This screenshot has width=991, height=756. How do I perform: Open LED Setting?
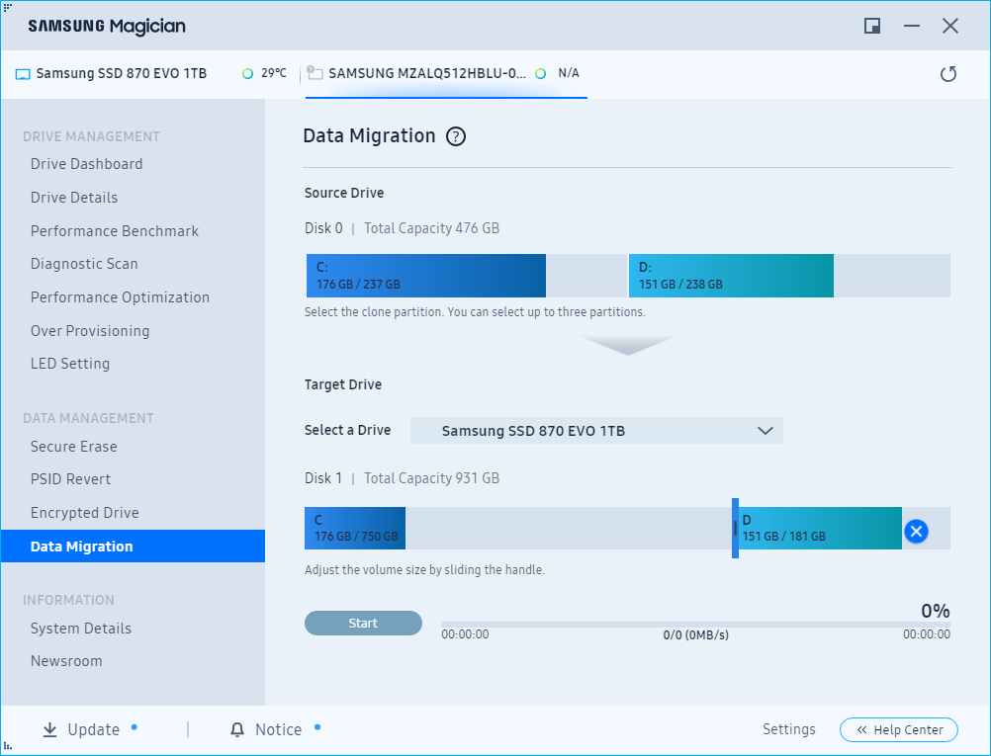tap(70, 364)
